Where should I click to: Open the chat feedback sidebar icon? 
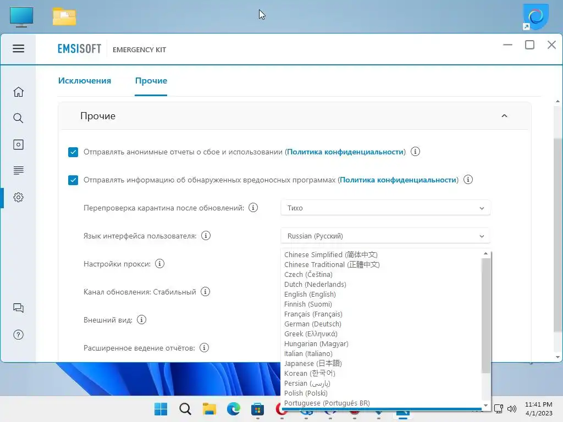tap(18, 308)
